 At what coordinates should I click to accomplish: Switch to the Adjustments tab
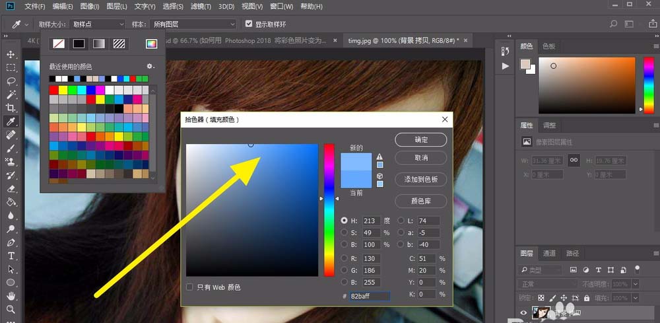coord(549,125)
